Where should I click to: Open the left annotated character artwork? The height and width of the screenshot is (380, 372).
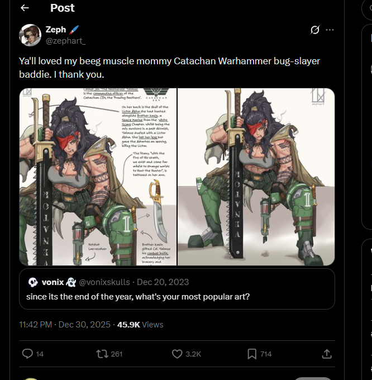coord(98,177)
